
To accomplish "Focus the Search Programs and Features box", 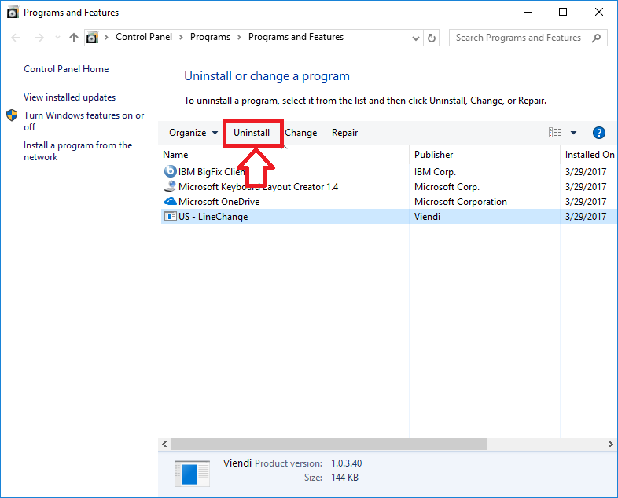I will (528, 38).
